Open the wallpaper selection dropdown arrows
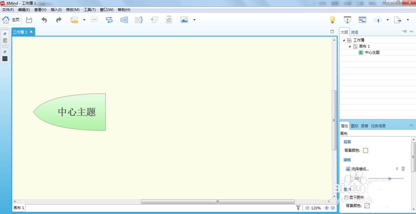 tap(397, 169)
